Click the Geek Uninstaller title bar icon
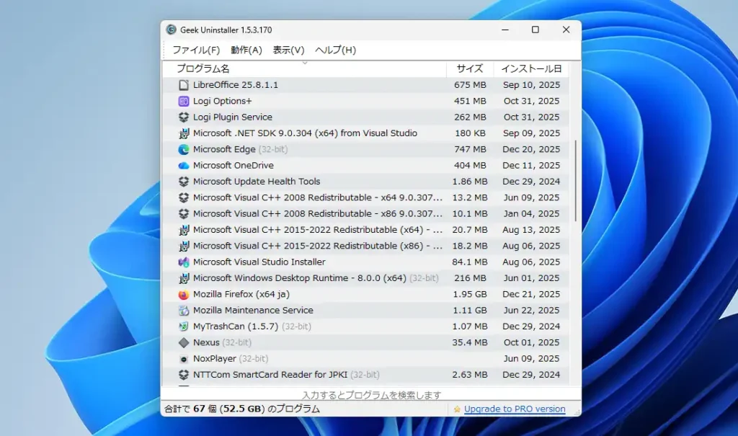The width and height of the screenshot is (738, 436). coord(172,30)
